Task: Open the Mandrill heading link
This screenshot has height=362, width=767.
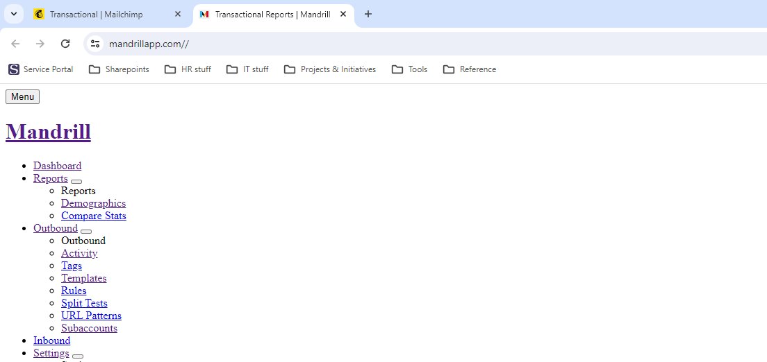Action: tap(48, 131)
